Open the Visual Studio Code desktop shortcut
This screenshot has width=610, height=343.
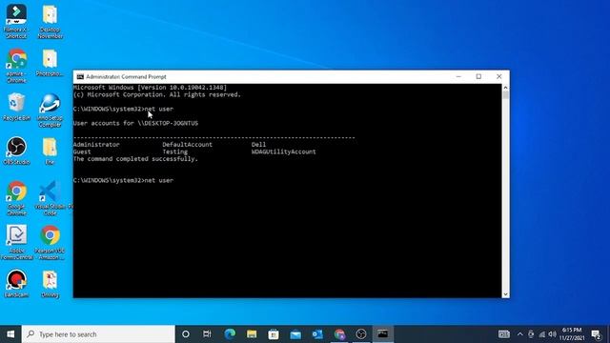click(x=51, y=197)
